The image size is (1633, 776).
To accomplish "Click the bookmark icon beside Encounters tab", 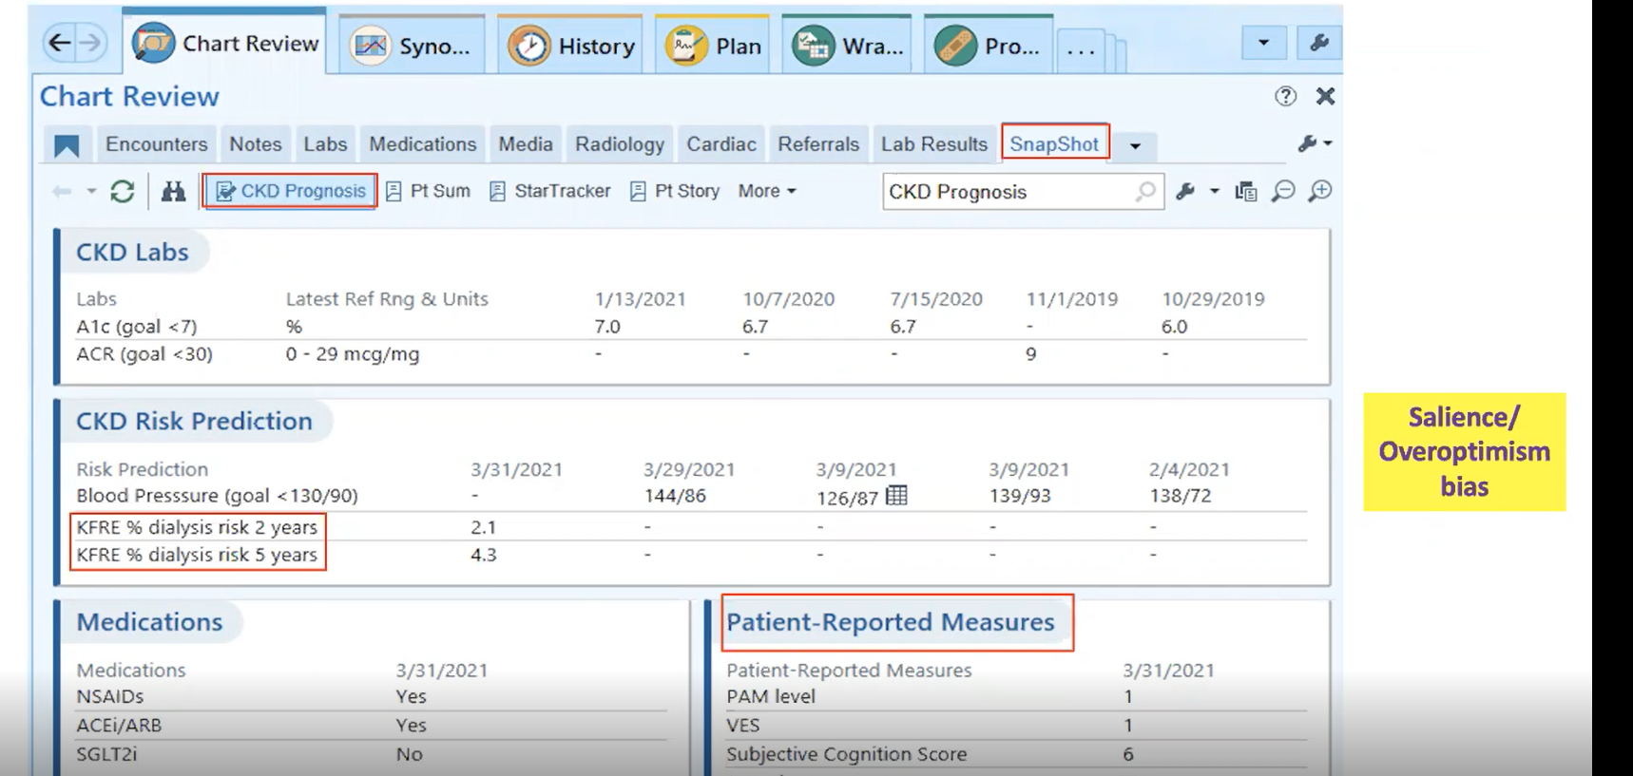I will [x=67, y=145].
